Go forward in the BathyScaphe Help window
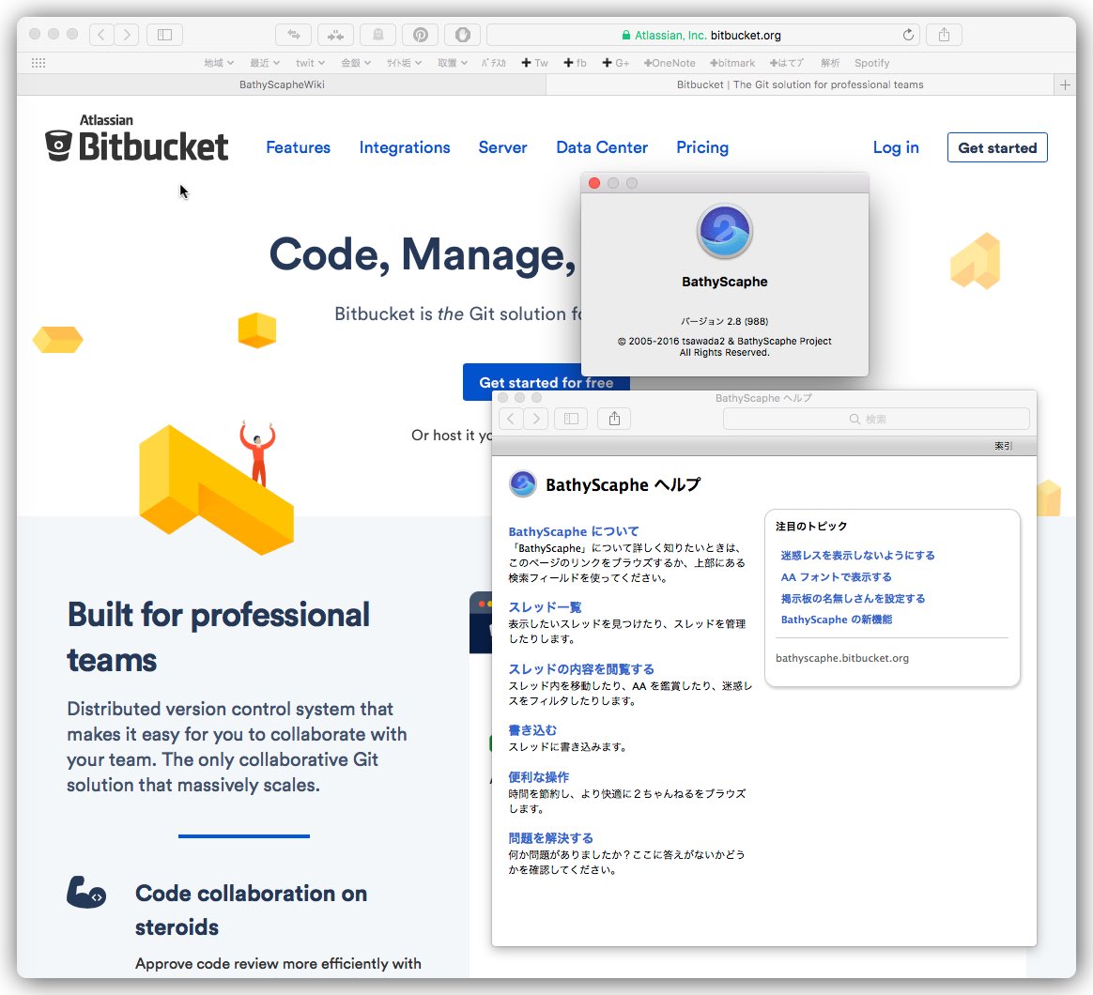This screenshot has width=1093, height=995. (535, 419)
